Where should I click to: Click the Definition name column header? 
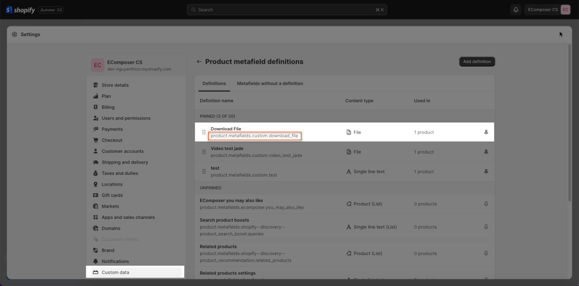[217, 100]
